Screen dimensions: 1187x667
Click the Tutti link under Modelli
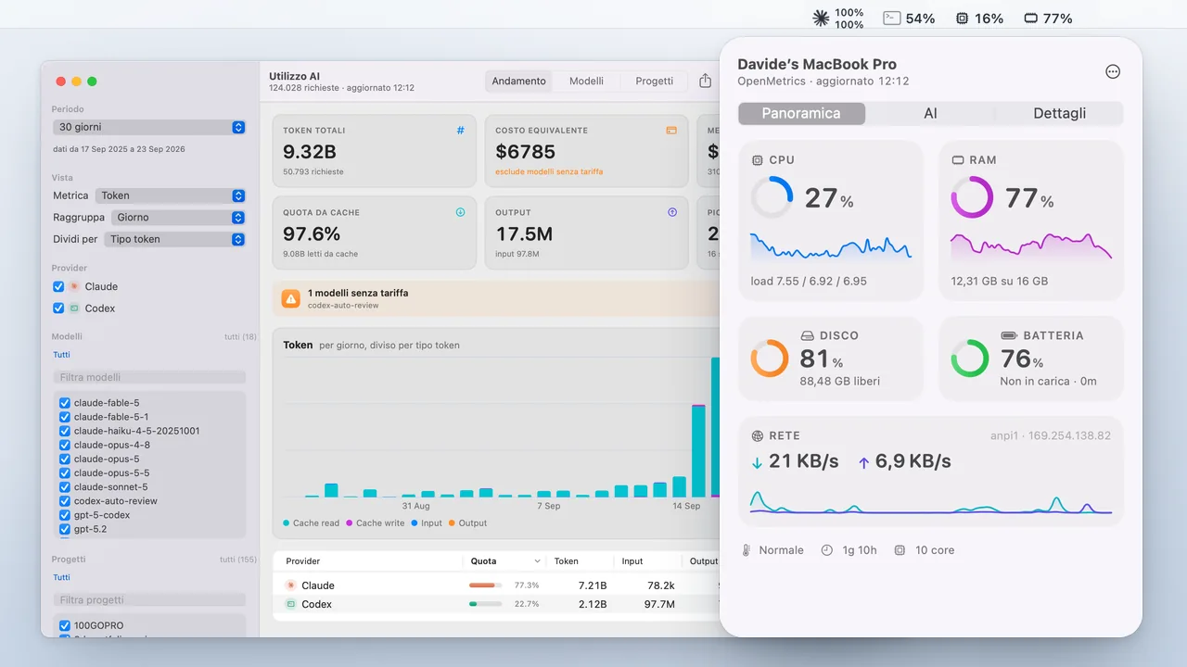click(61, 355)
